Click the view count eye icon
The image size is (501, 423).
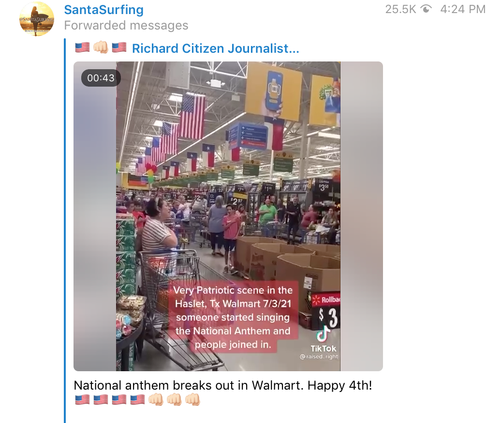pos(426,9)
